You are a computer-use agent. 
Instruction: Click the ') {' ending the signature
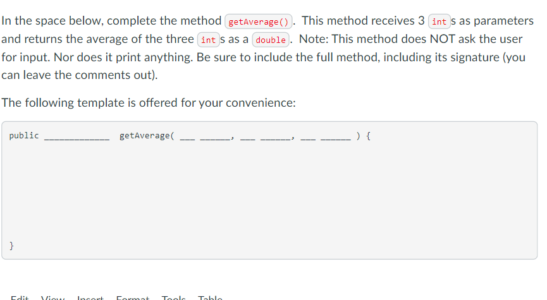[x=363, y=136]
